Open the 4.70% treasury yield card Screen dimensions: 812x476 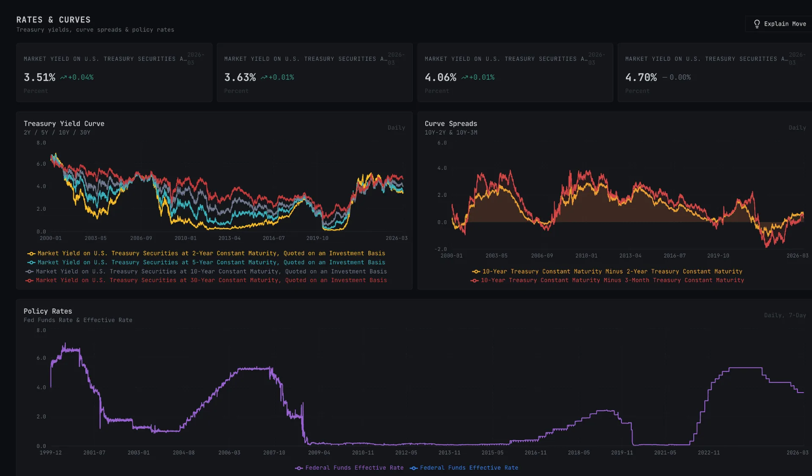[x=715, y=72]
